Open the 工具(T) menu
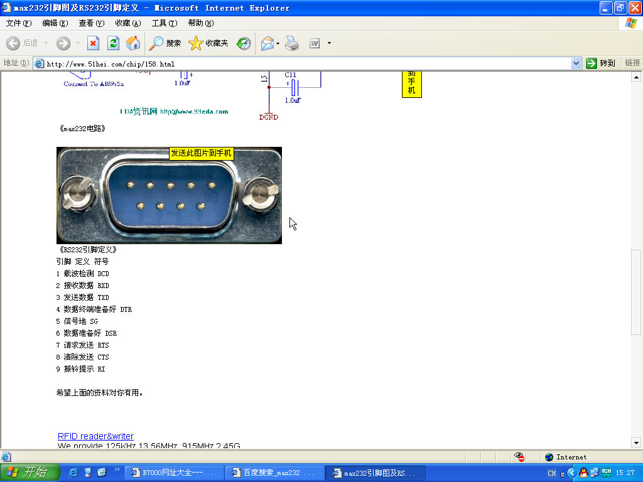Viewport: 643px width, 482px height. coord(164,23)
